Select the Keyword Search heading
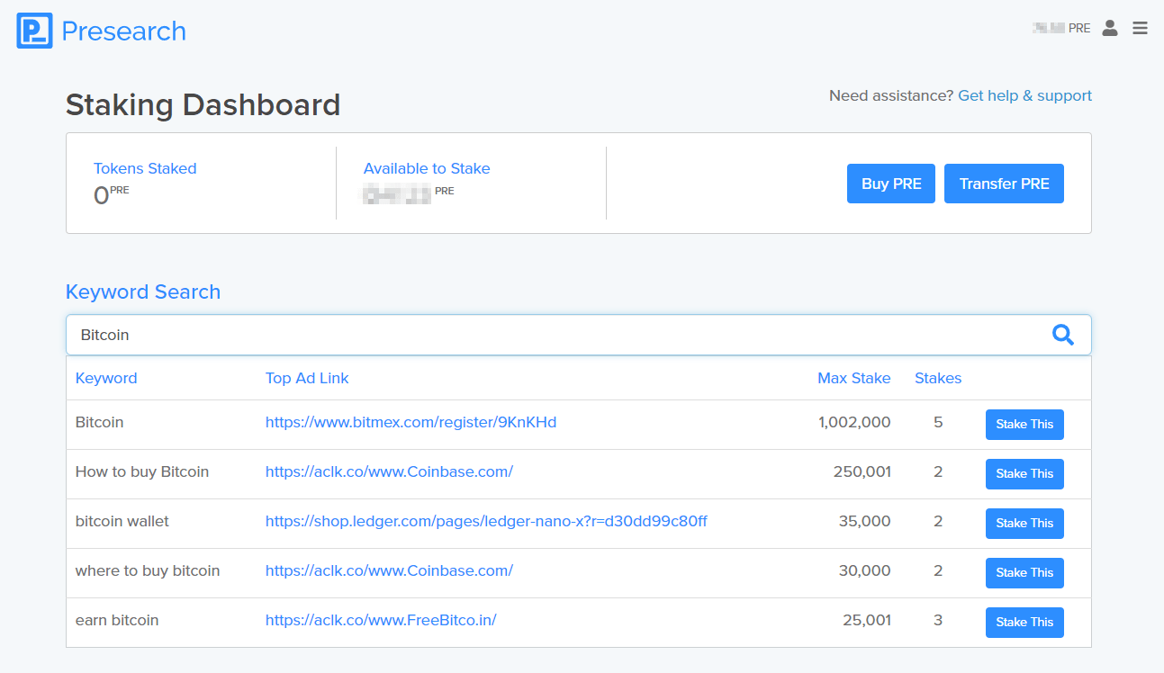This screenshot has height=673, width=1164. click(143, 292)
